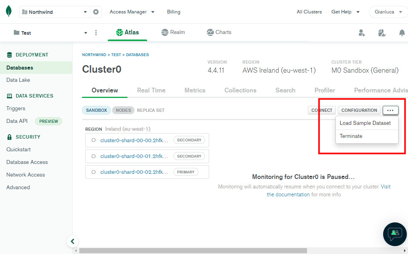Open project options vertical ellipsis
The image size is (408, 254).
coord(96,33)
